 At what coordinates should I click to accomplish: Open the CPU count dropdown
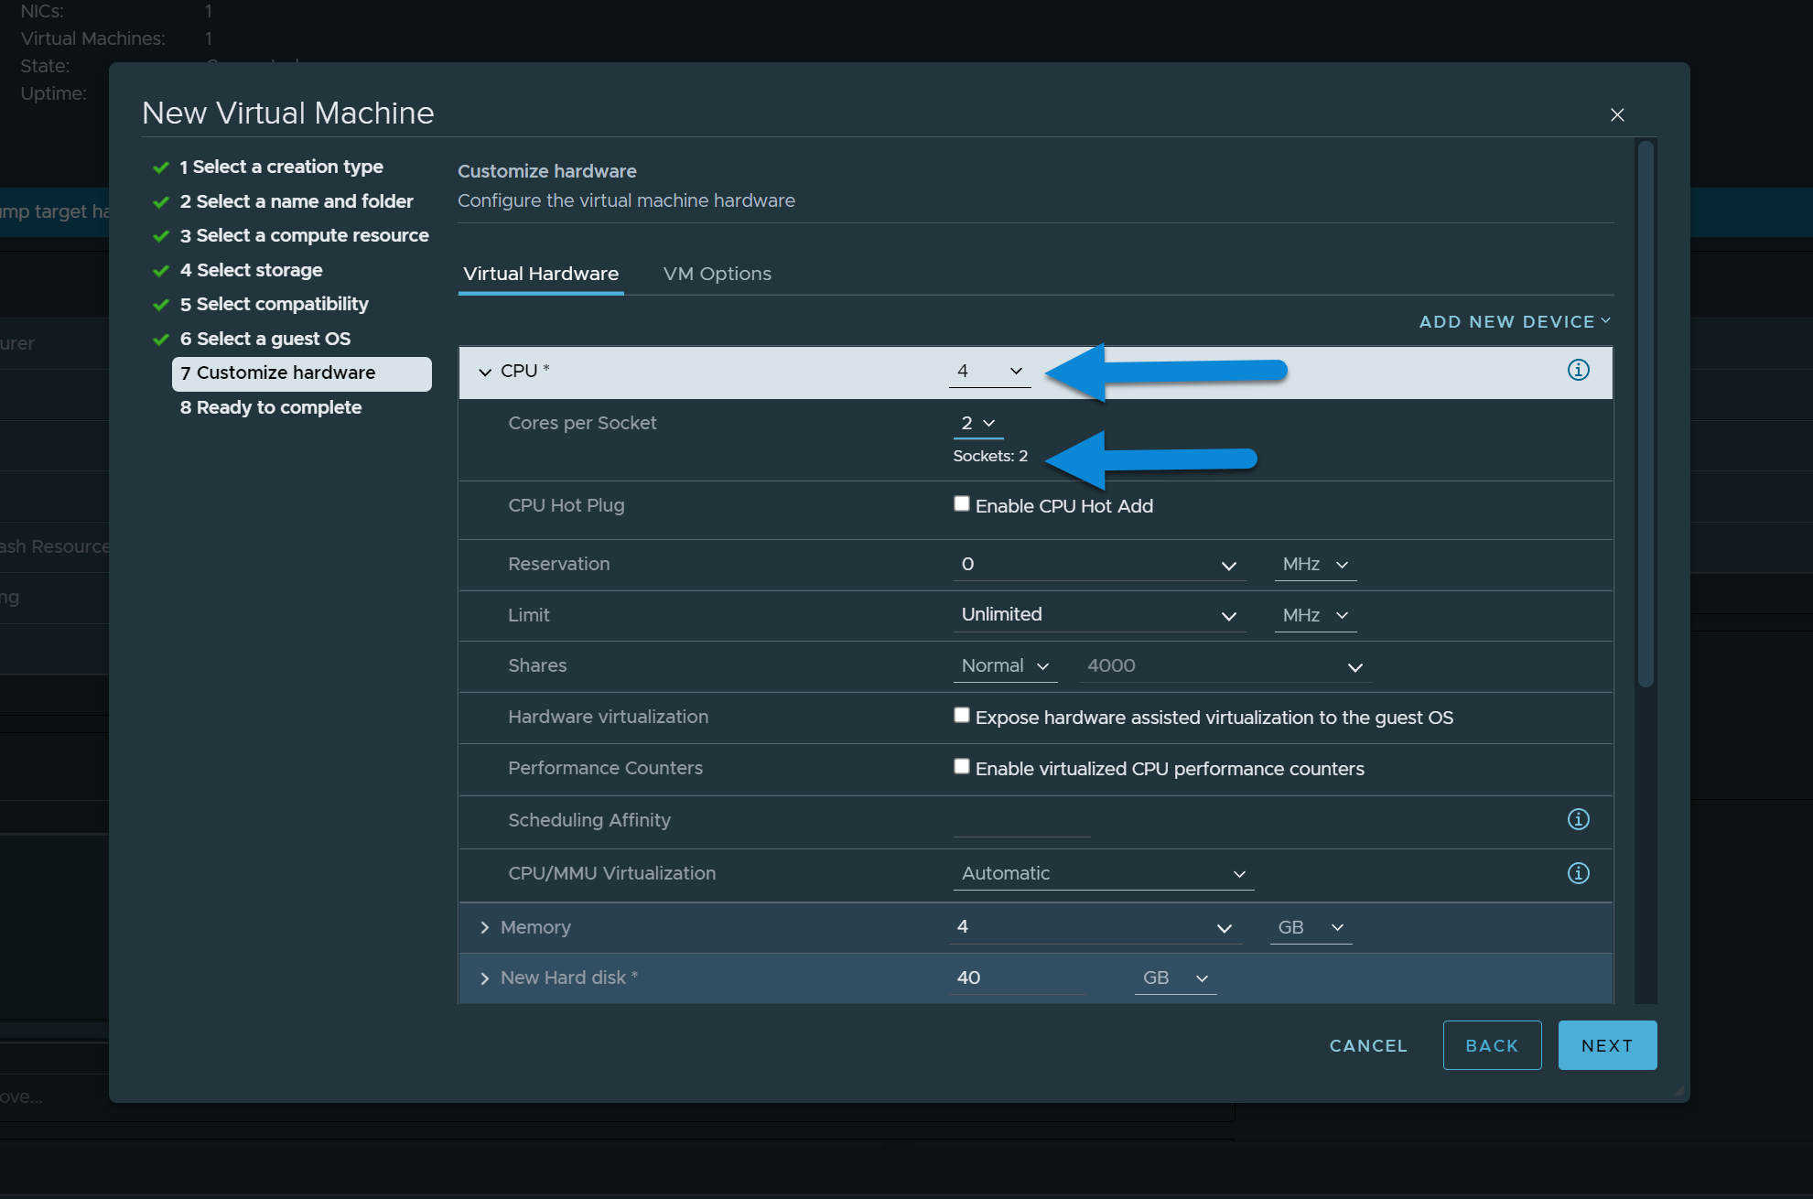[x=989, y=371]
